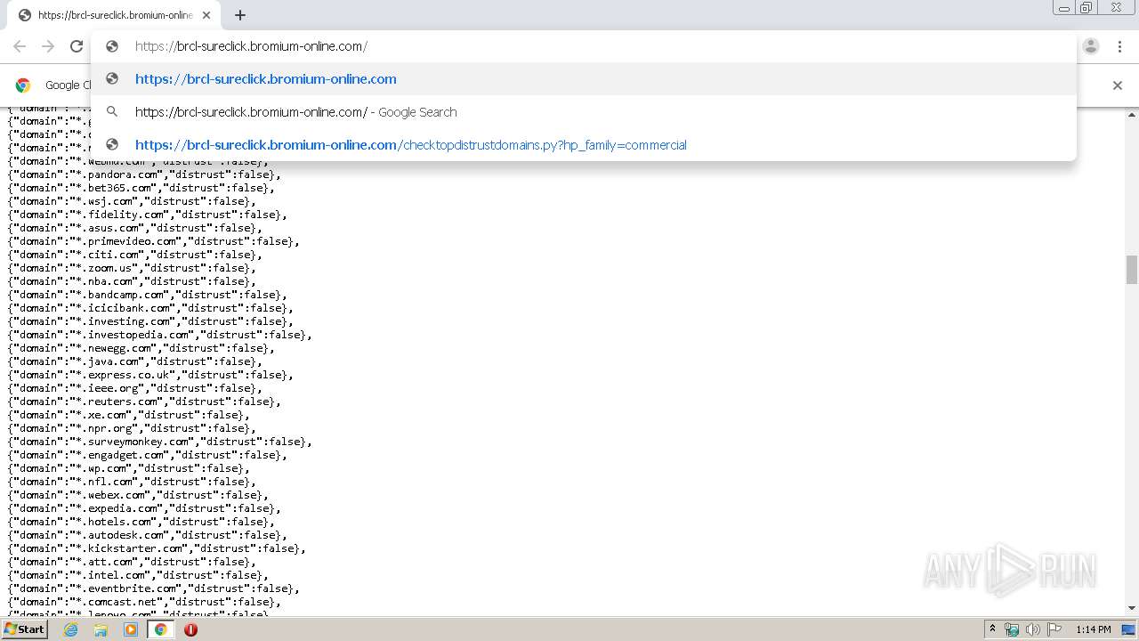The image size is (1139, 641).
Task: Click the pandora.com domain line
Action: pos(144,174)
